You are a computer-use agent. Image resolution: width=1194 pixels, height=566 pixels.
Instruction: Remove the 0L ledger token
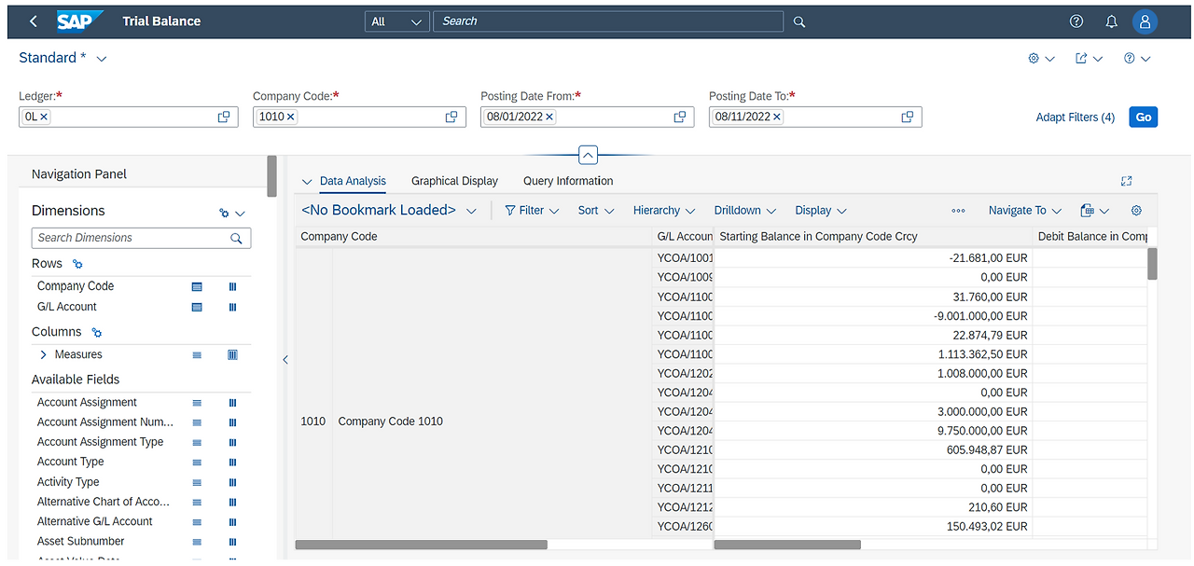pos(44,117)
